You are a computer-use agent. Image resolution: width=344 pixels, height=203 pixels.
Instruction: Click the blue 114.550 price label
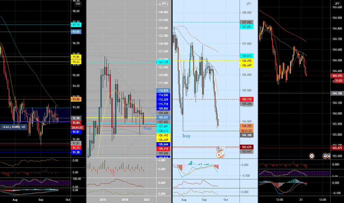tap(163, 95)
